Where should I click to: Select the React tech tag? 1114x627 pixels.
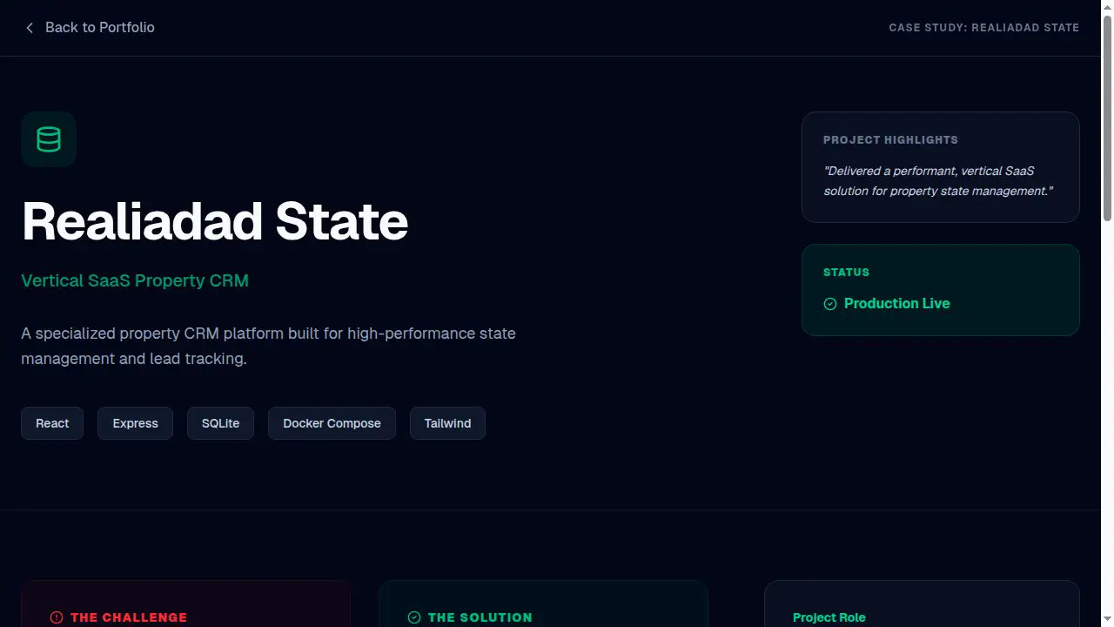pos(52,423)
